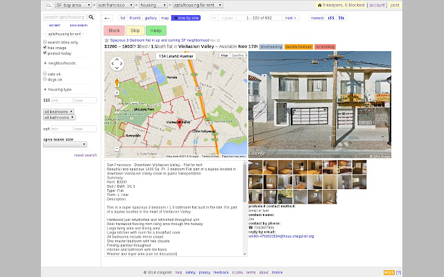
Task: Open the housing category dropdown
Action: [x=153, y=5]
